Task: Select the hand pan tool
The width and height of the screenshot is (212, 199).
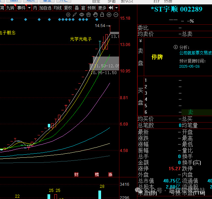Action: tap(95, 15)
